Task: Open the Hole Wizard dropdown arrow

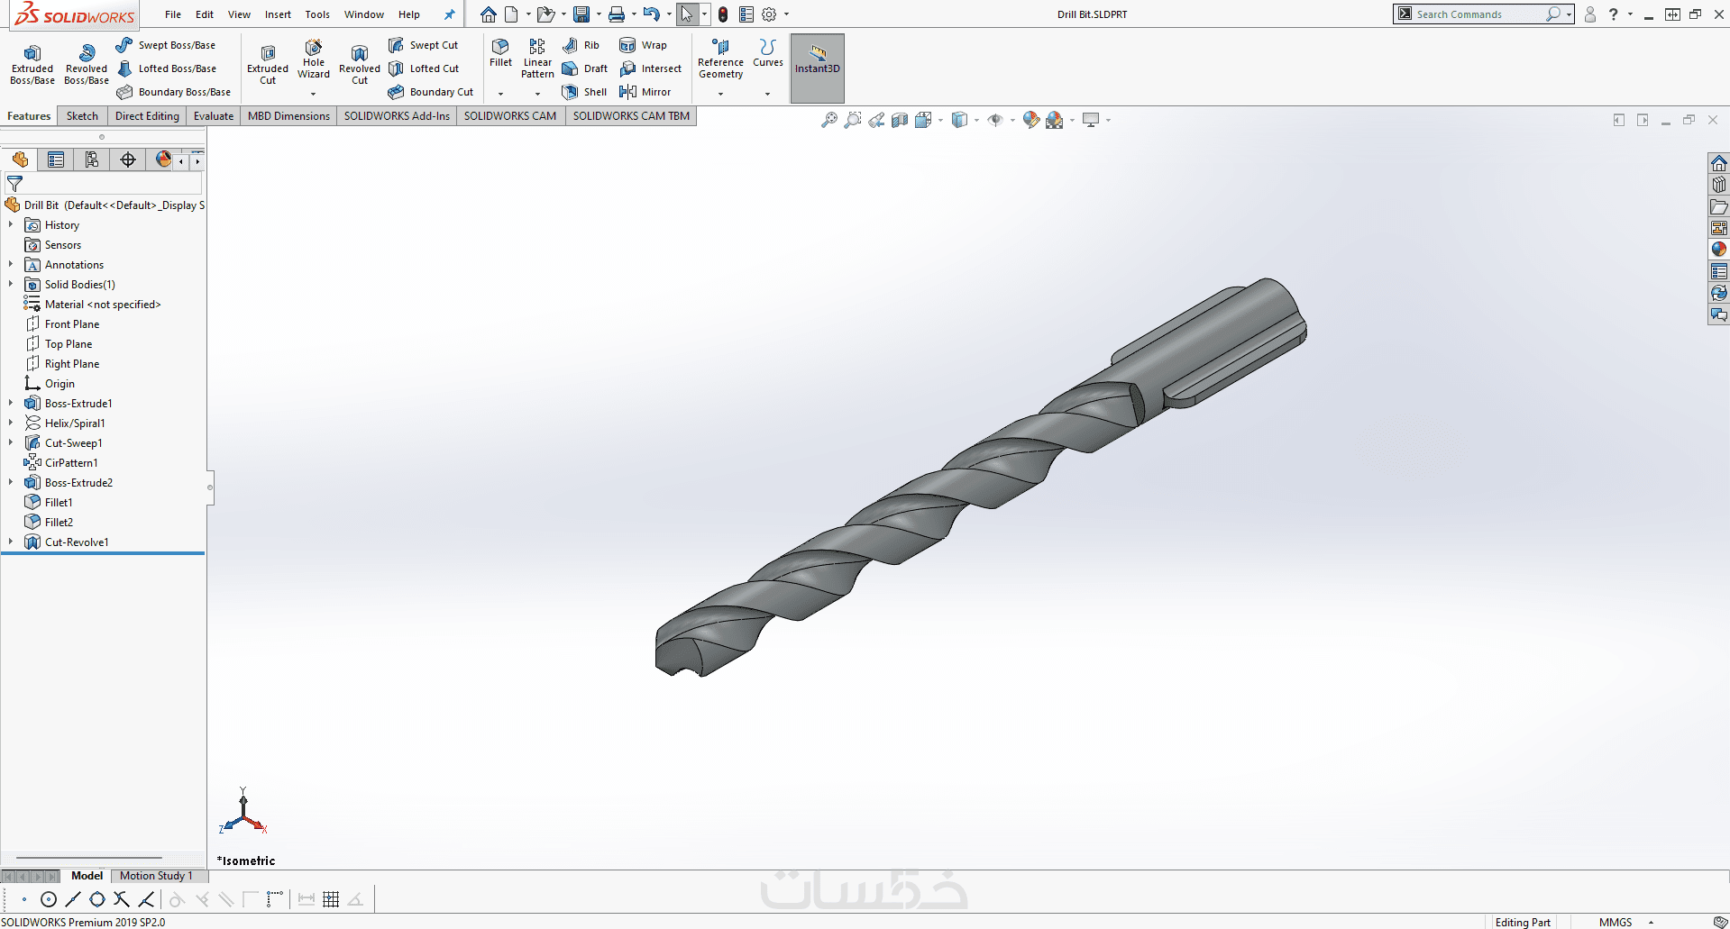Action: 314,94
